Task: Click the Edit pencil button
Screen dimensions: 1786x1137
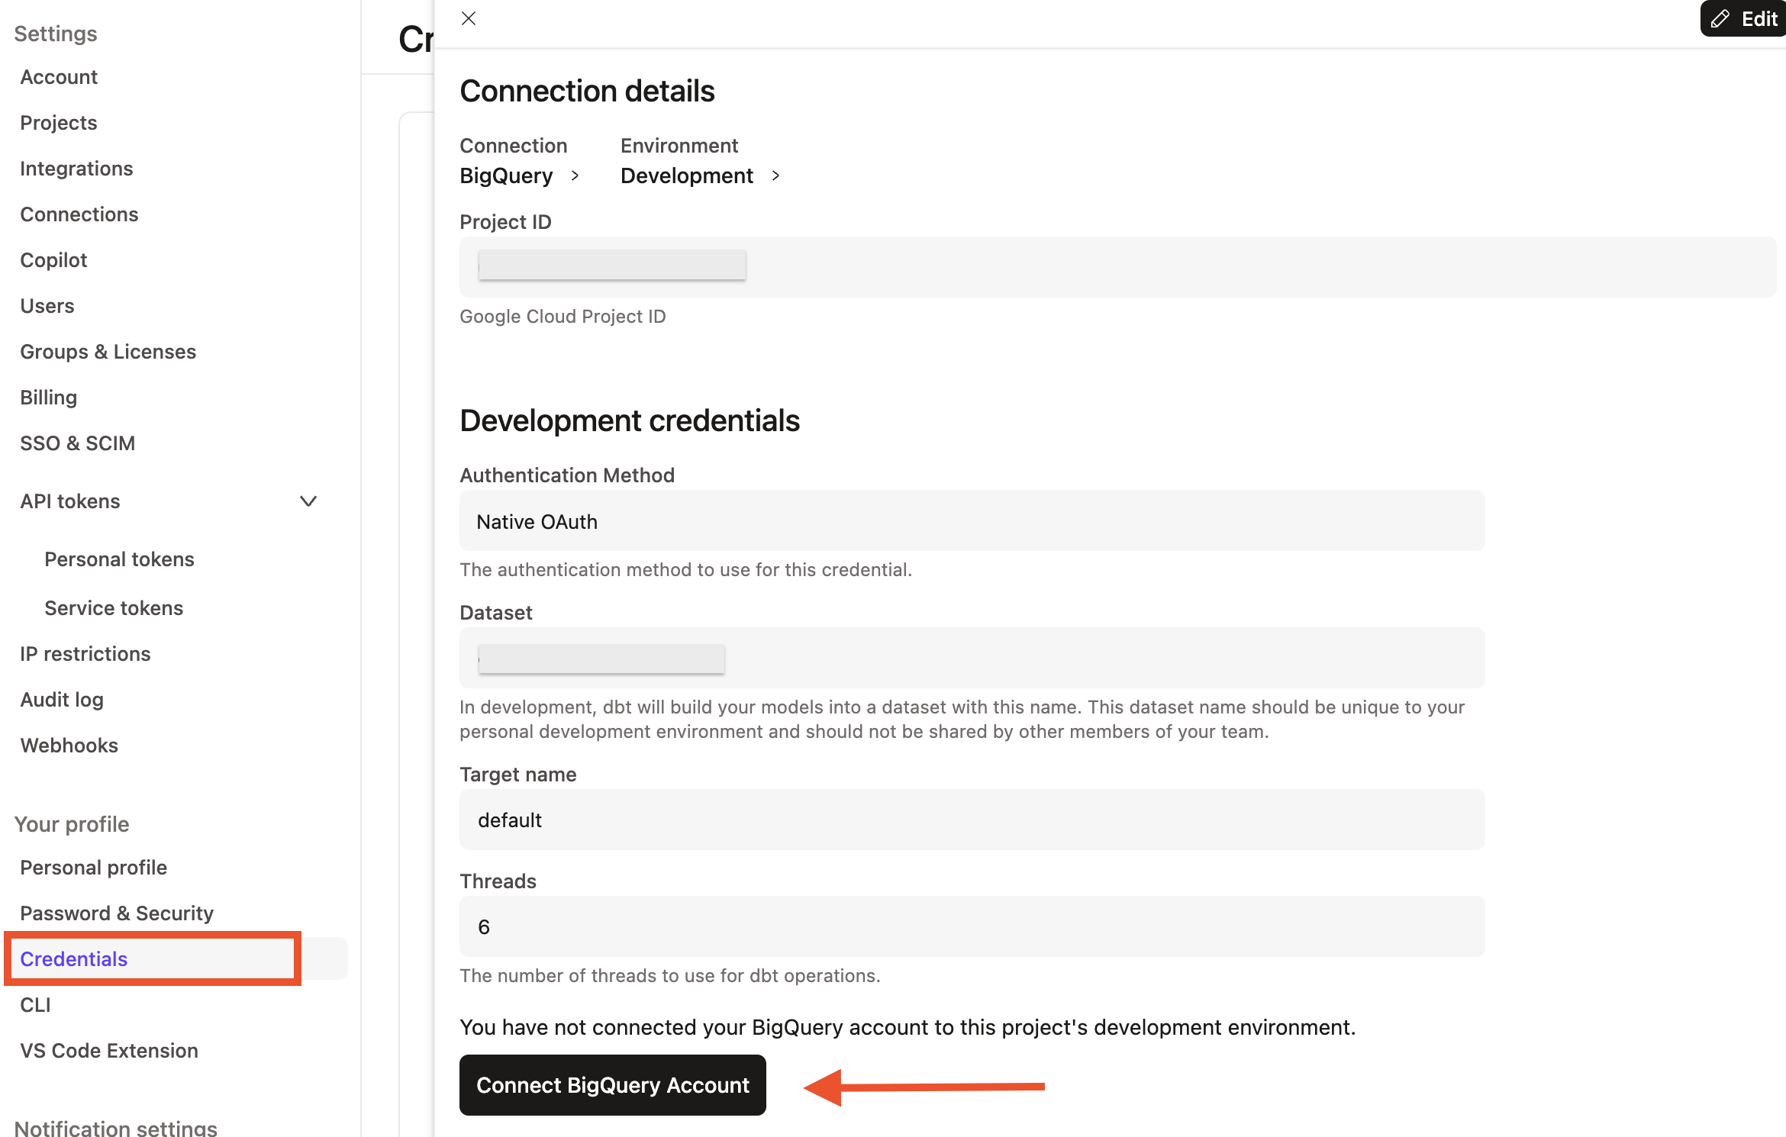Action: click(1744, 18)
